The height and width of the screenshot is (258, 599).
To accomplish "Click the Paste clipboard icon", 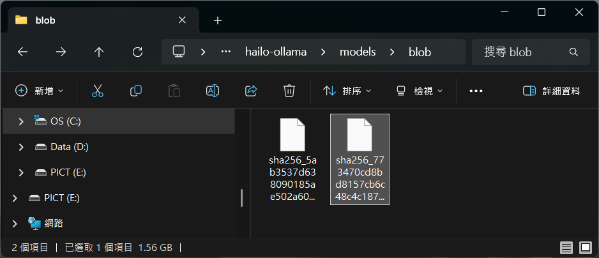I will tap(174, 91).
